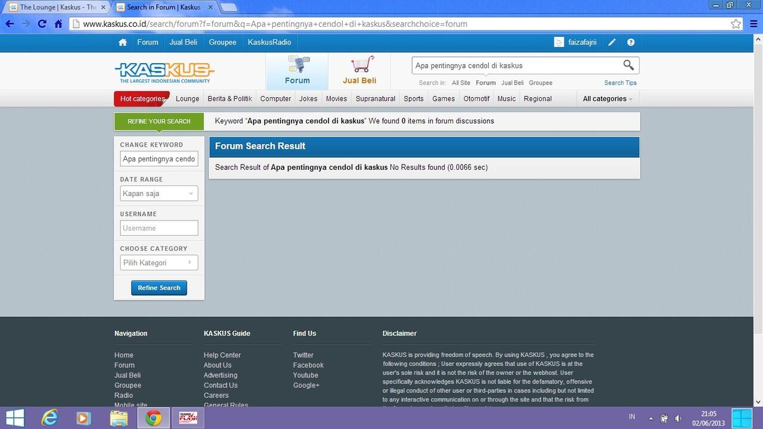Viewport: 763px width, 429px height.
Task: Search in Groupee option
Action: pos(541,83)
